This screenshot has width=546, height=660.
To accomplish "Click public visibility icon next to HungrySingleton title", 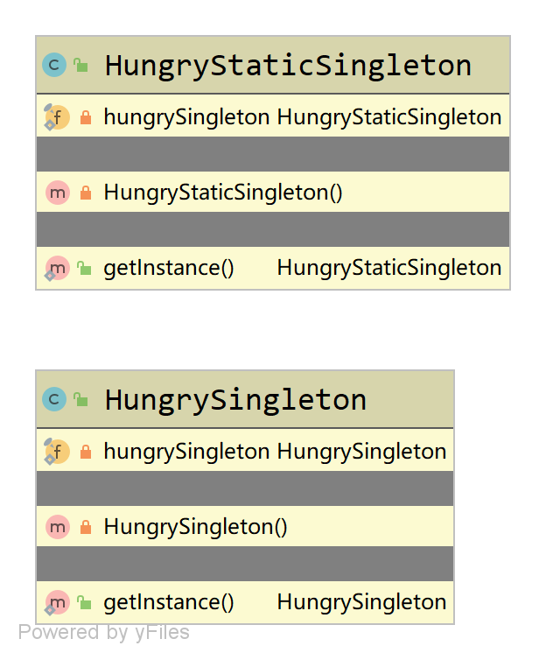I will (x=80, y=399).
